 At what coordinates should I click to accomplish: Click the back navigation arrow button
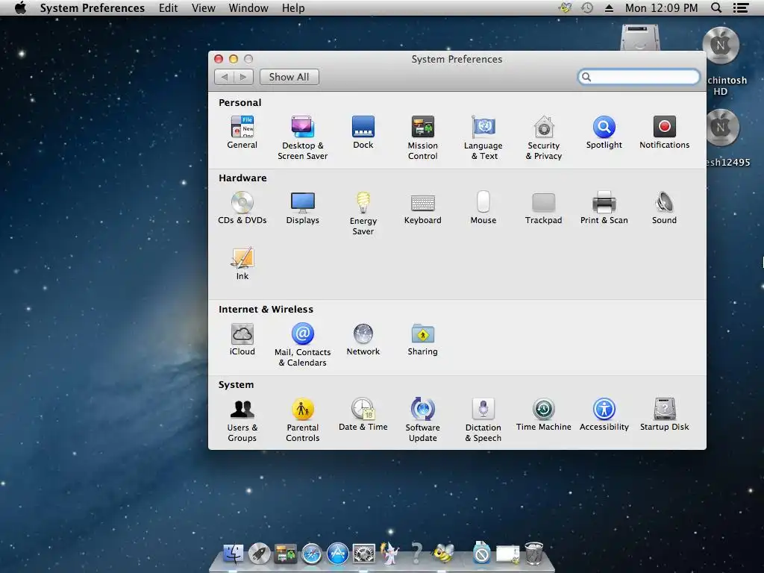click(224, 77)
